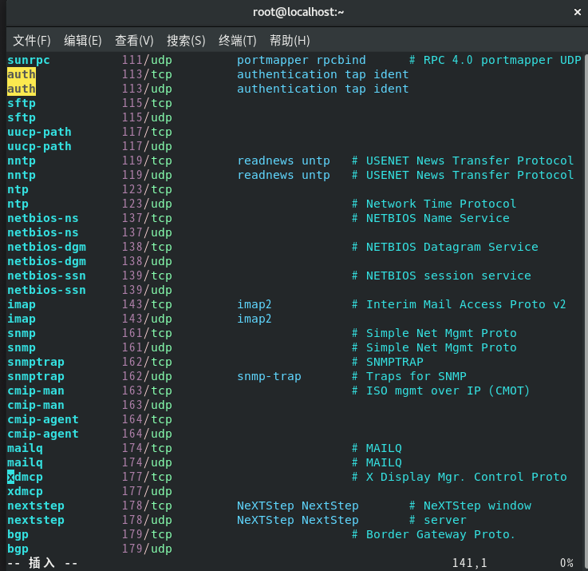
Task: Click '# SNMPTRAP' comment
Action: [x=388, y=362]
